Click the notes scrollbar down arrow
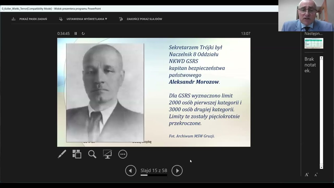Viewport: 334px width, 188px height. (321, 167)
